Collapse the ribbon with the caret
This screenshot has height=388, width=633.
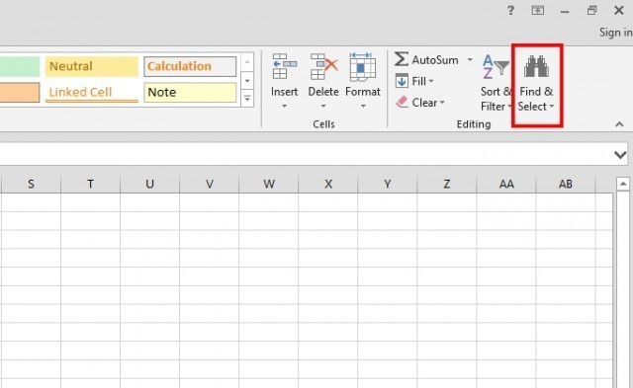pyautogui.click(x=619, y=124)
